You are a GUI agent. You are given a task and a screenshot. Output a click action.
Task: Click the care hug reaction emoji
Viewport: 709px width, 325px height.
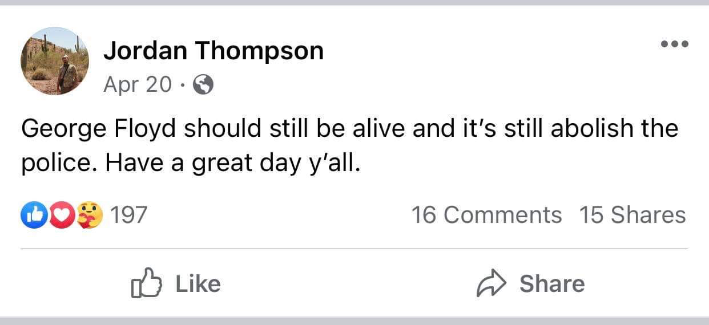point(90,215)
